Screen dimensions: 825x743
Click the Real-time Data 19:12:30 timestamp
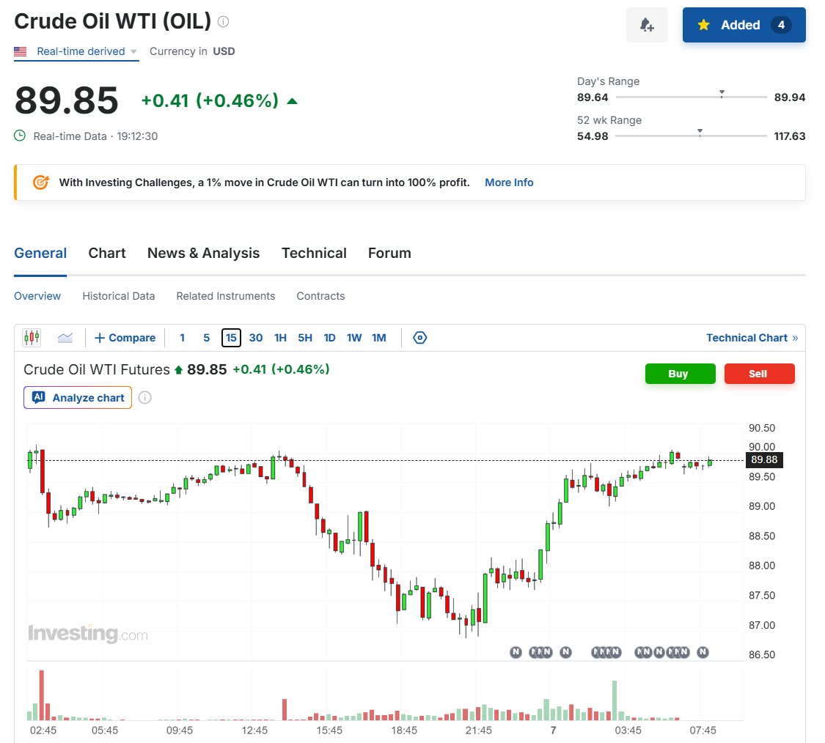click(x=95, y=136)
